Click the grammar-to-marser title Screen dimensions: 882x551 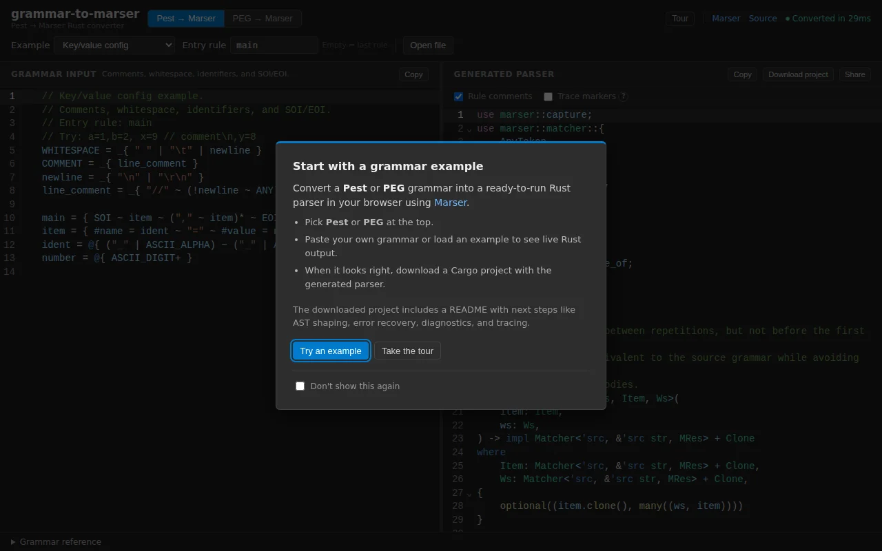[x=75, y=14]
